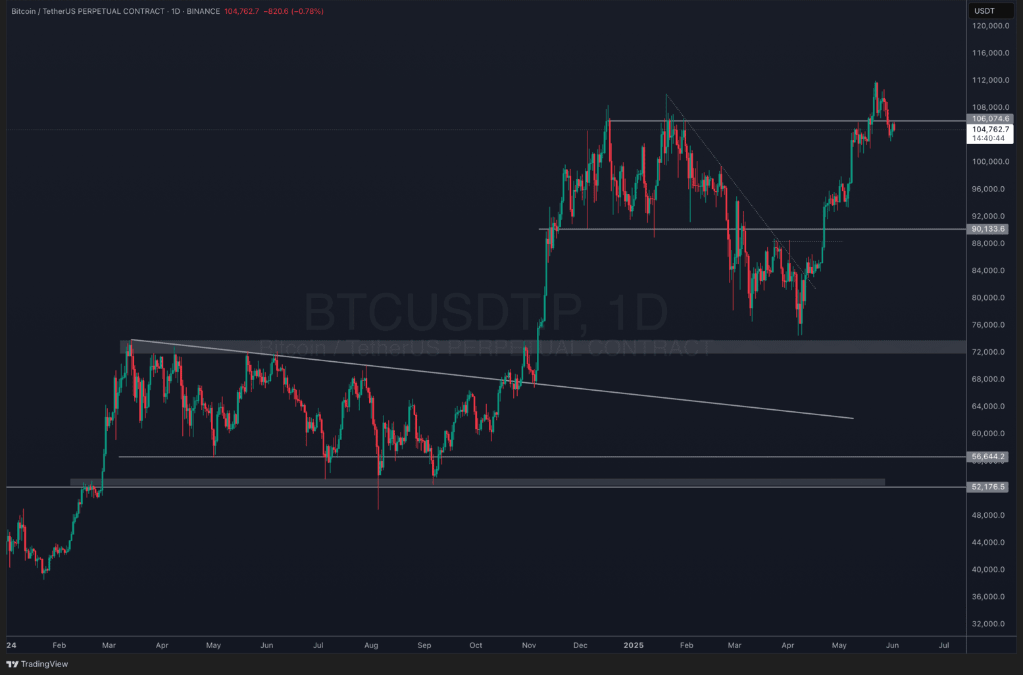
Task: Click the Nov label on the time axis
Action: [529, 645]
